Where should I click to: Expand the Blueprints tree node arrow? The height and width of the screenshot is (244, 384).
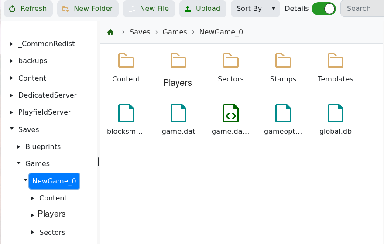19,147
